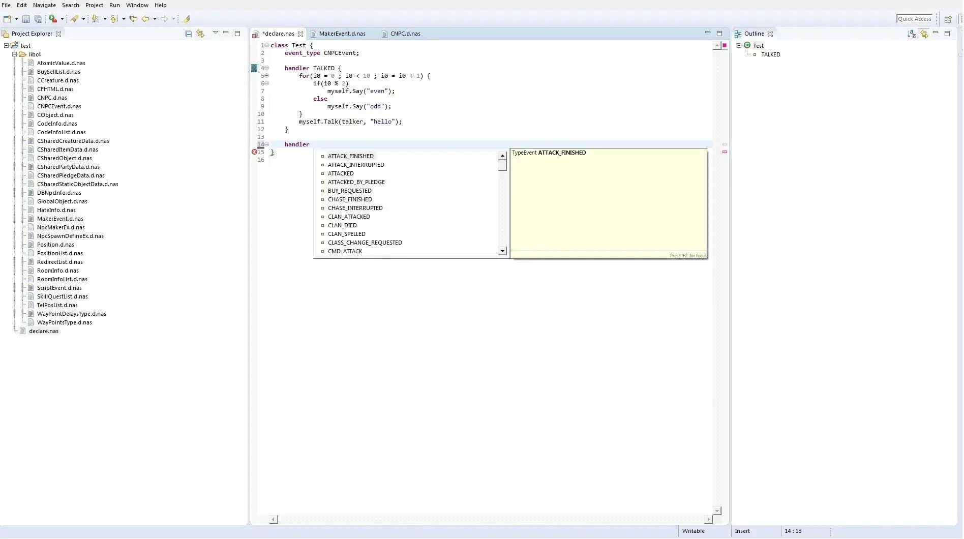
Task: Select ATTACKED_BY_PLEDGE from completion list
Action: pos(356,182)
